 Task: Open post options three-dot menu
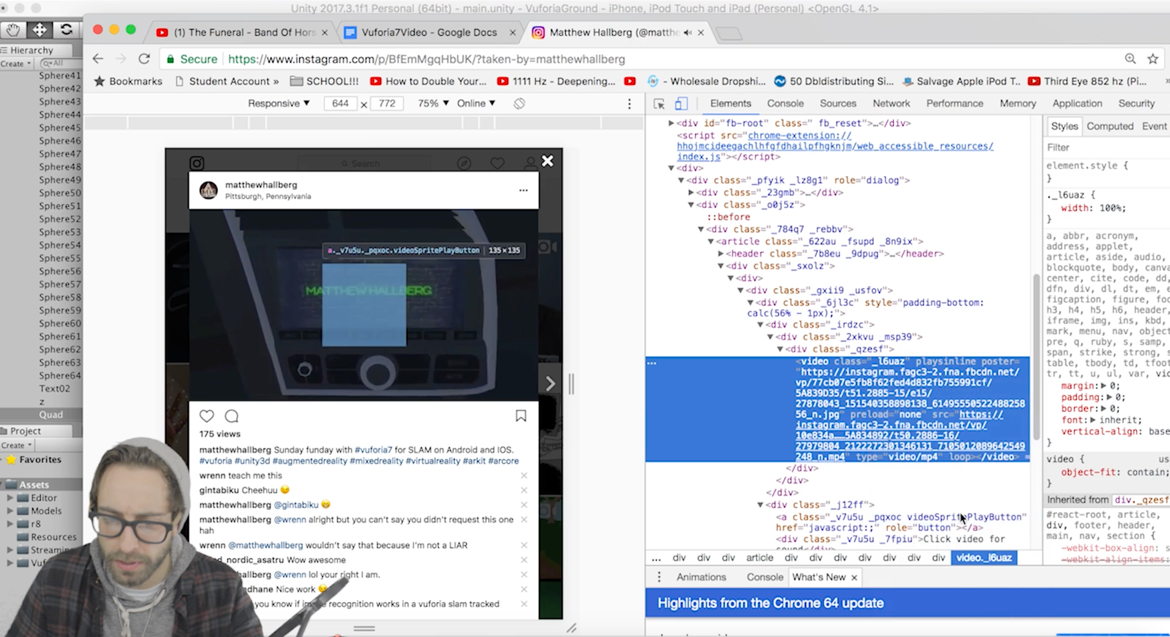[523, 190]
